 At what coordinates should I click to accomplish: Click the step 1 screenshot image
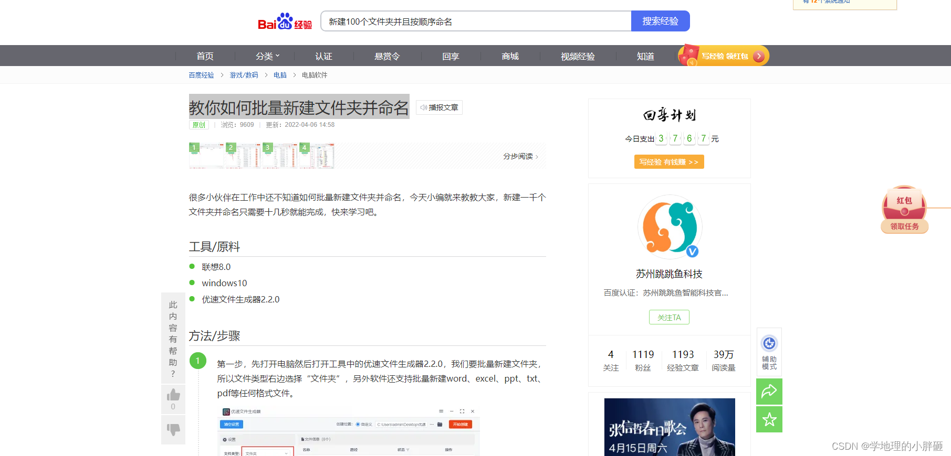click(349, 431)
